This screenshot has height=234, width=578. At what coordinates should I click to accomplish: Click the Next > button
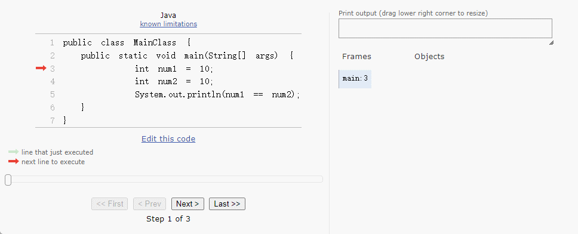click(x=187, y=204)
